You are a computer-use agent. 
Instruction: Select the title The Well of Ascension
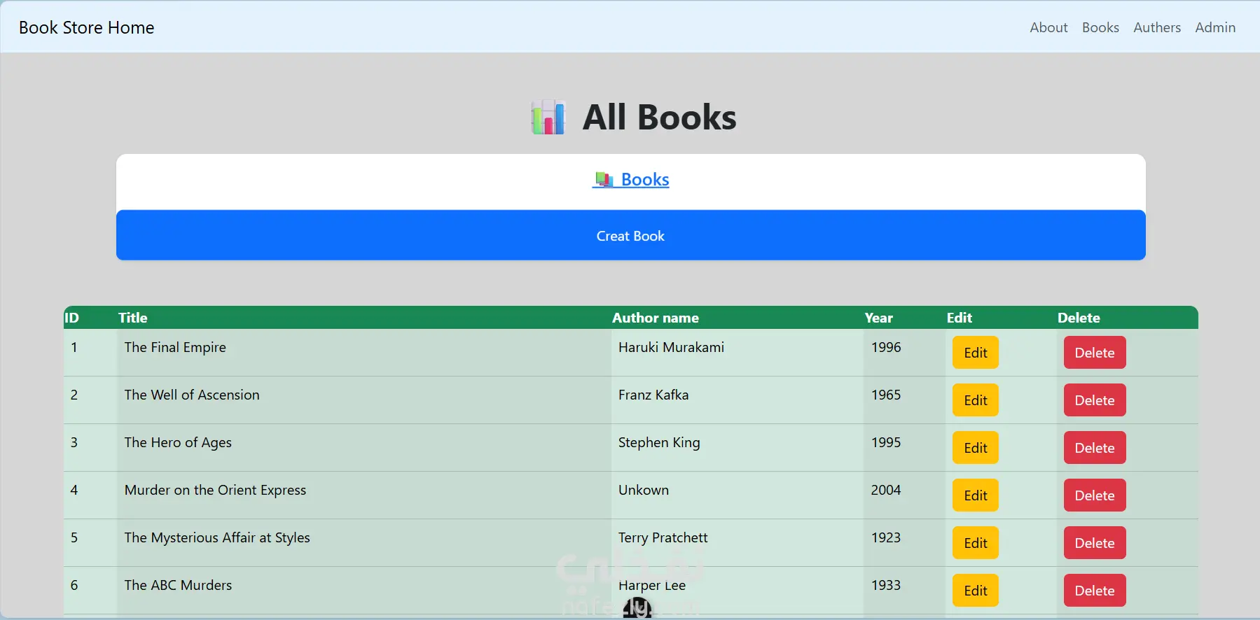click(x=192, y=395)
